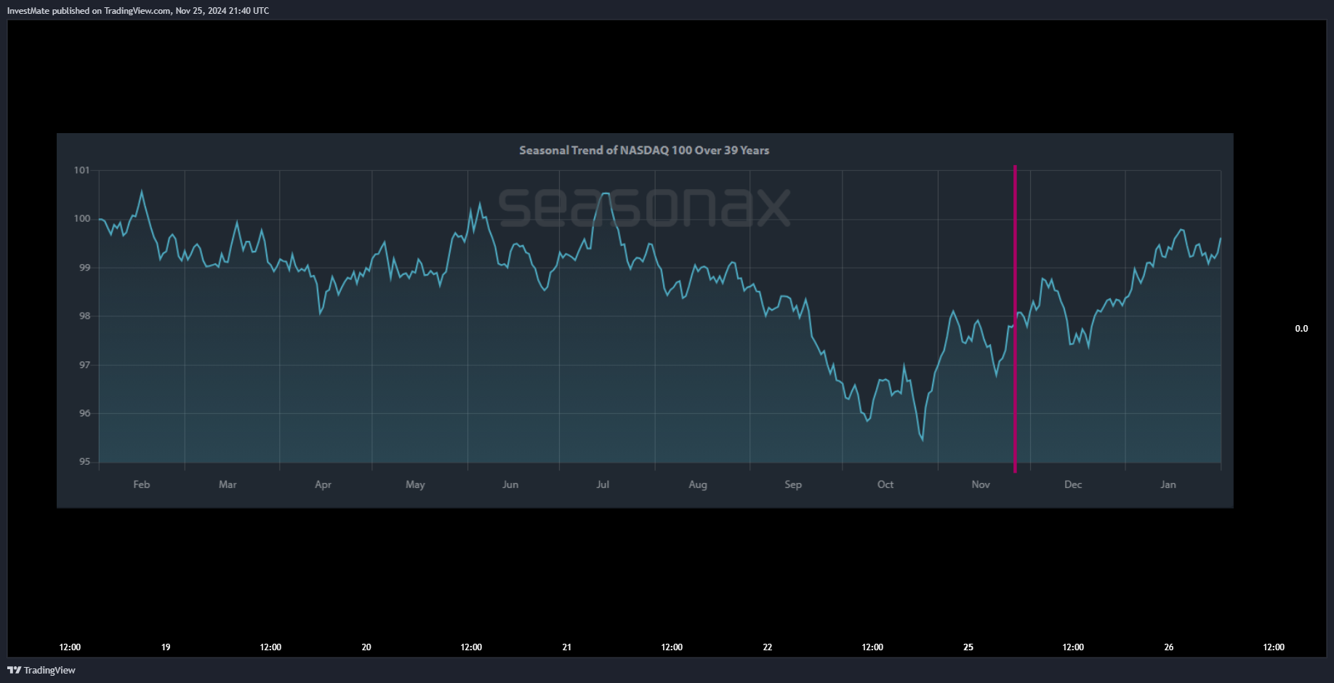Viewport: 1334px width, 683px height.
Task: Click the '101' y-axis value
Action: coord(82,170)
